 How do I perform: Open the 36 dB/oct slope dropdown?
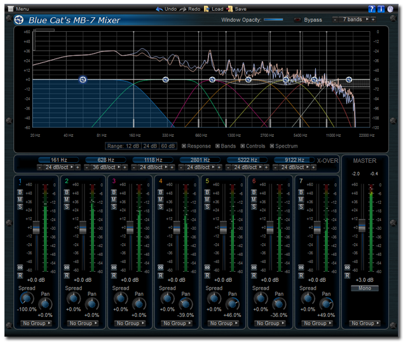coord(106,167)
